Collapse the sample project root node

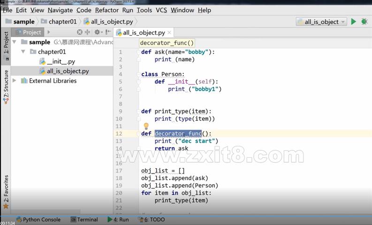14,42
